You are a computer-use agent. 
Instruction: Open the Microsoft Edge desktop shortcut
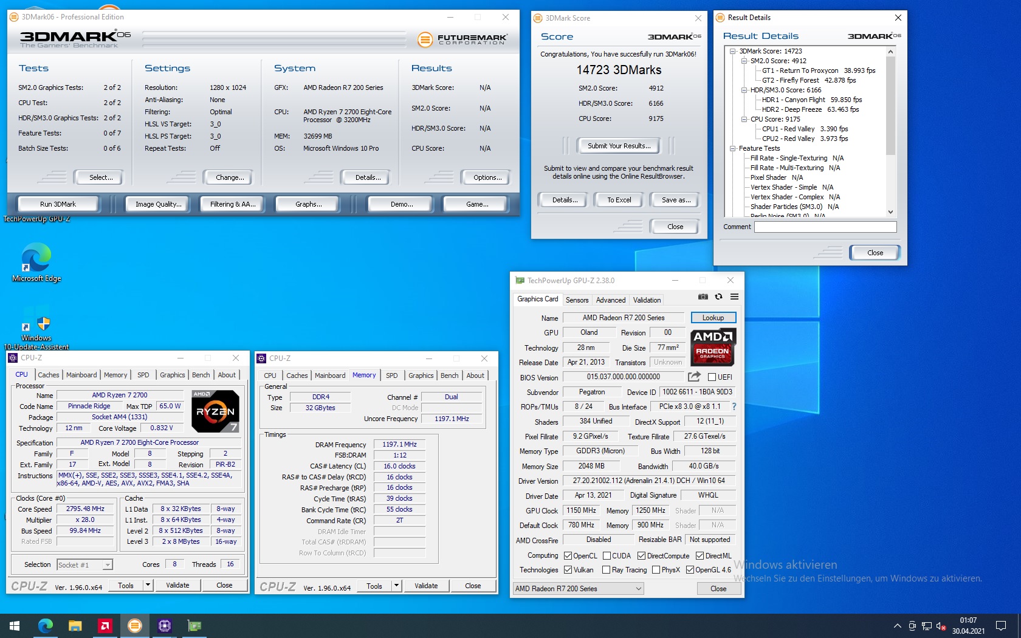coord(36,262)
